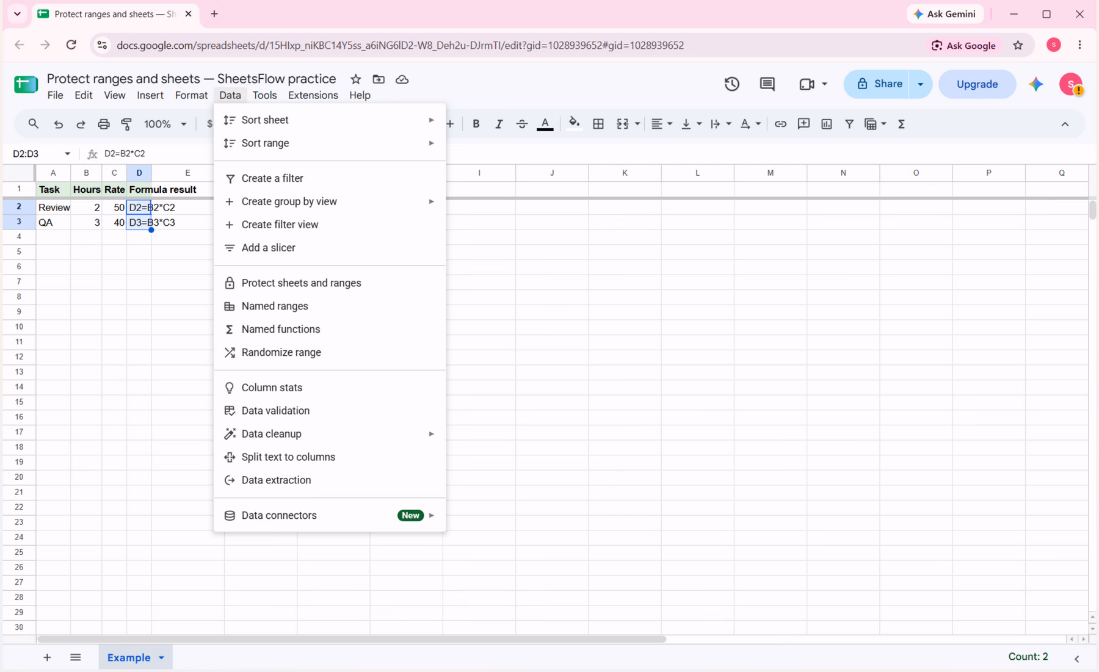1099x672 pixels.
Task: Expand the Sort sheet submenu
Action: (330, 120)
